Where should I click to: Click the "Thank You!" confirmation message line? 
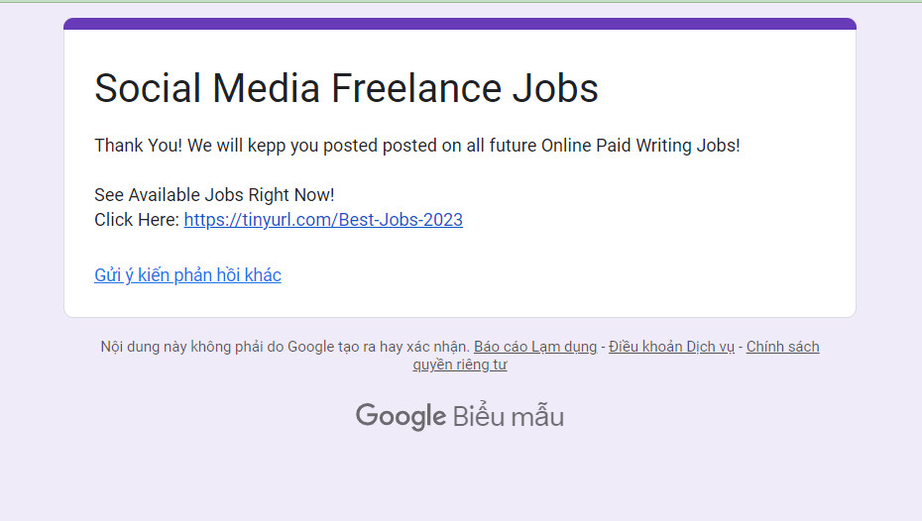416,146
